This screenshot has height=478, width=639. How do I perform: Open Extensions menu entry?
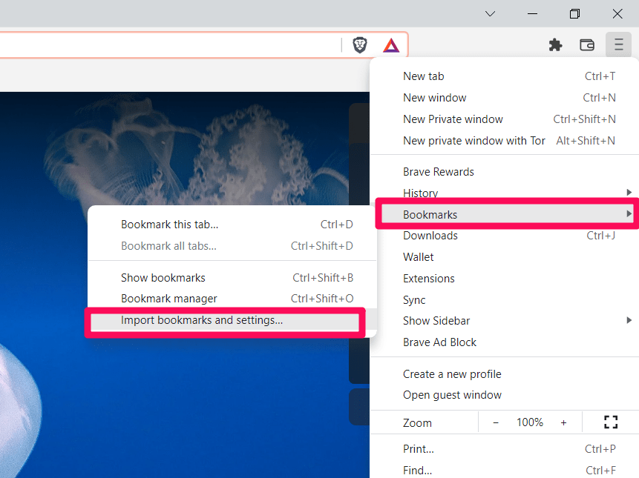[504, 279]
